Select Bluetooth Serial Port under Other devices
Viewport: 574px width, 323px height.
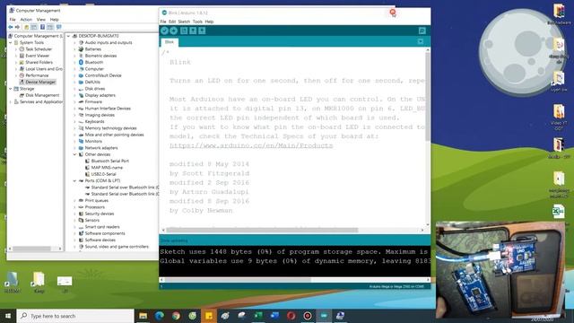pos(109,161)
